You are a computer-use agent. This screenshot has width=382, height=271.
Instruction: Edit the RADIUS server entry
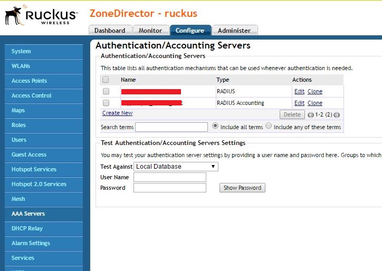(x=299, y=91)
